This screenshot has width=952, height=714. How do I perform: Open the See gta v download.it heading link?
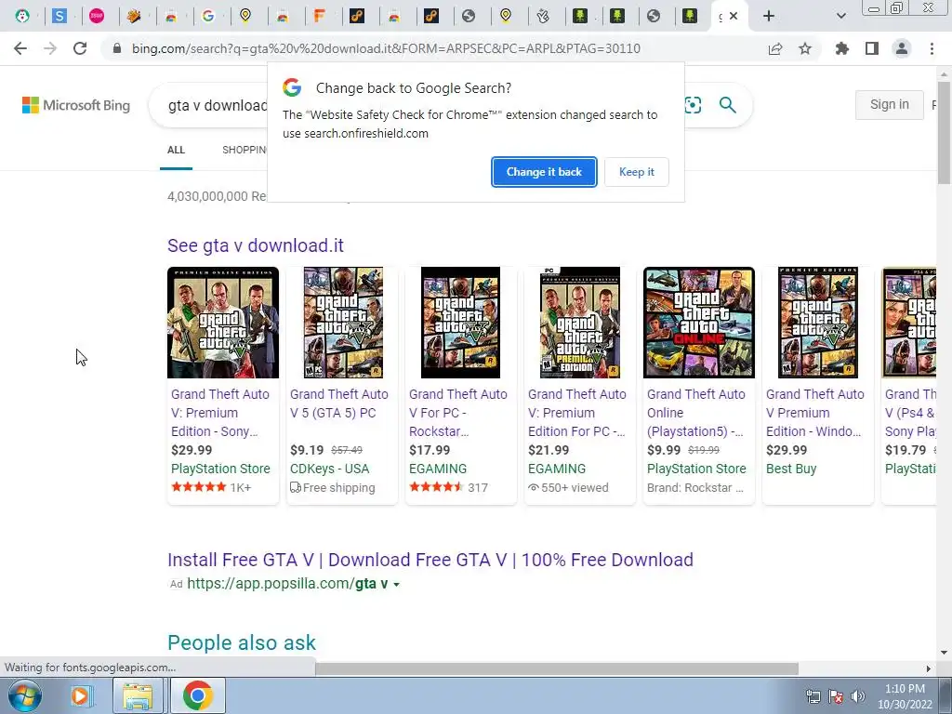(256, 245)
